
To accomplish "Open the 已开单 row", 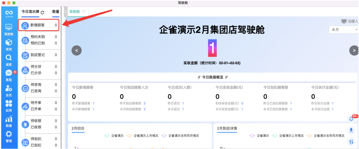I will click(x=43, y=109).
